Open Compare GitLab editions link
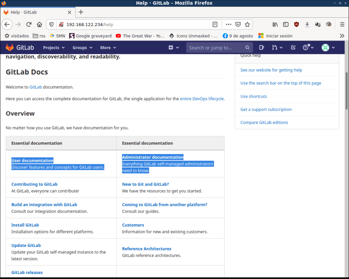 coord(264,123)
